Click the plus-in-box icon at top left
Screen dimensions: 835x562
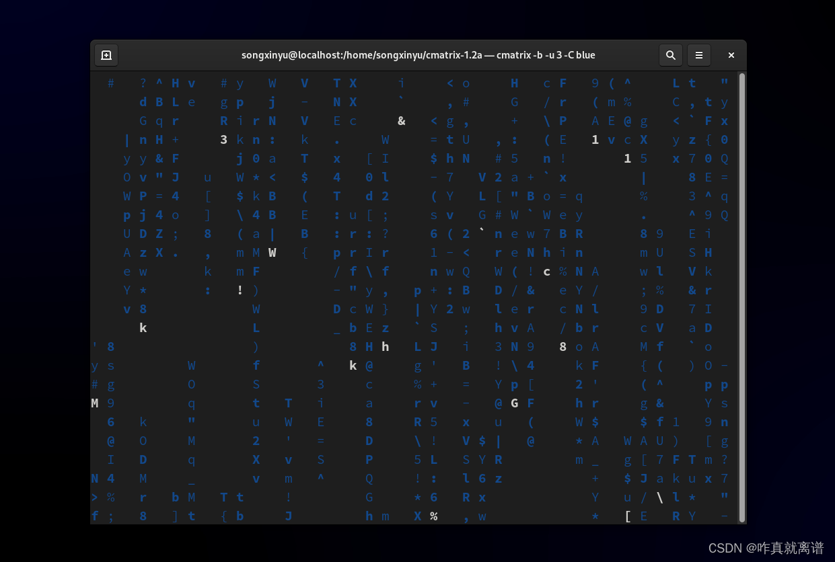(x=106, y=55)
